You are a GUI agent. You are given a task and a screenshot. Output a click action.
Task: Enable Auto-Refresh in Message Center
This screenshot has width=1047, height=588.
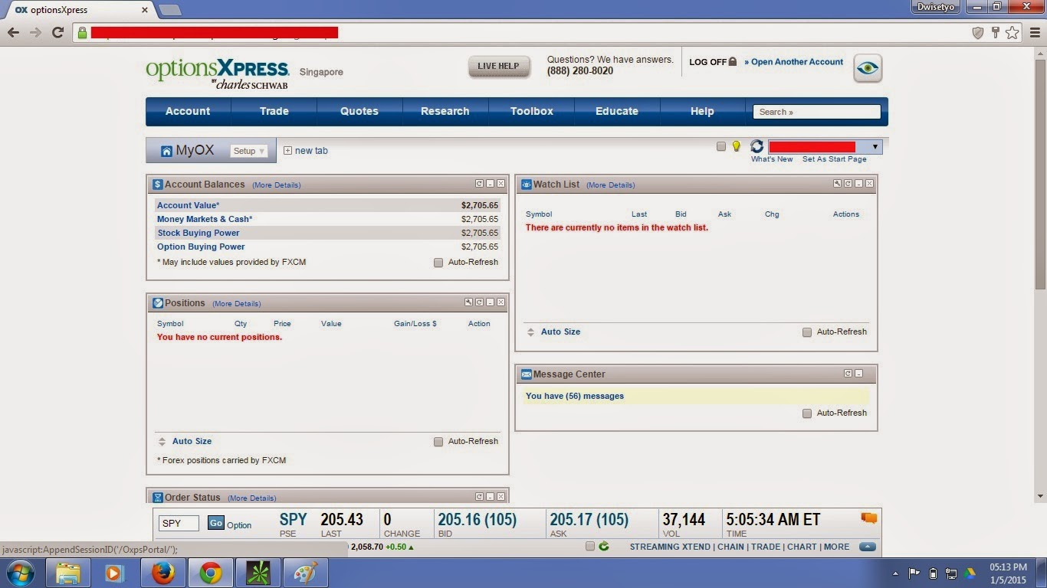coord(807,413)
